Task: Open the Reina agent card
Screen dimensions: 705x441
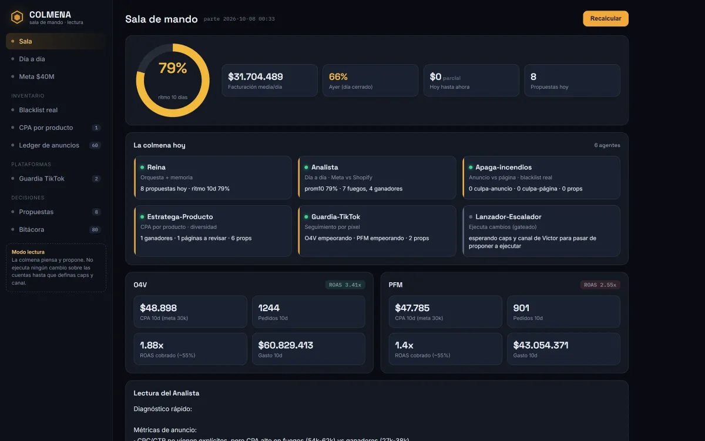Action: [x=213, y=177]
